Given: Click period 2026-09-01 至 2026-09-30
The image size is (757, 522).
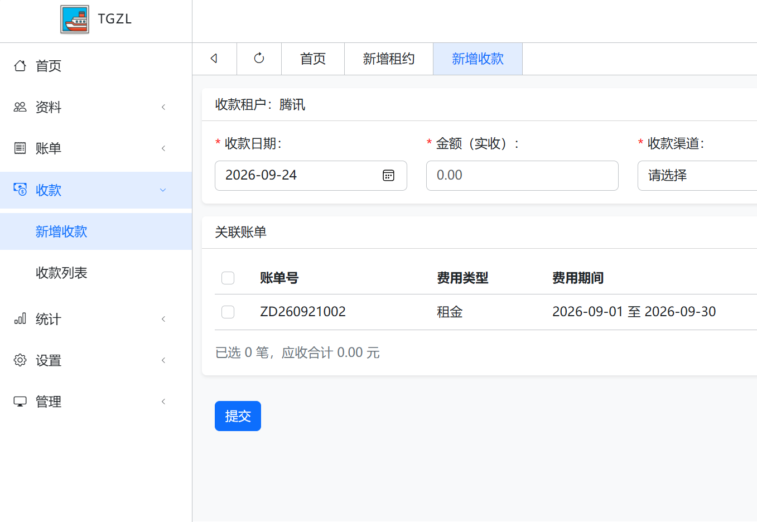Looking at the screenshot, I should [634, 312].
